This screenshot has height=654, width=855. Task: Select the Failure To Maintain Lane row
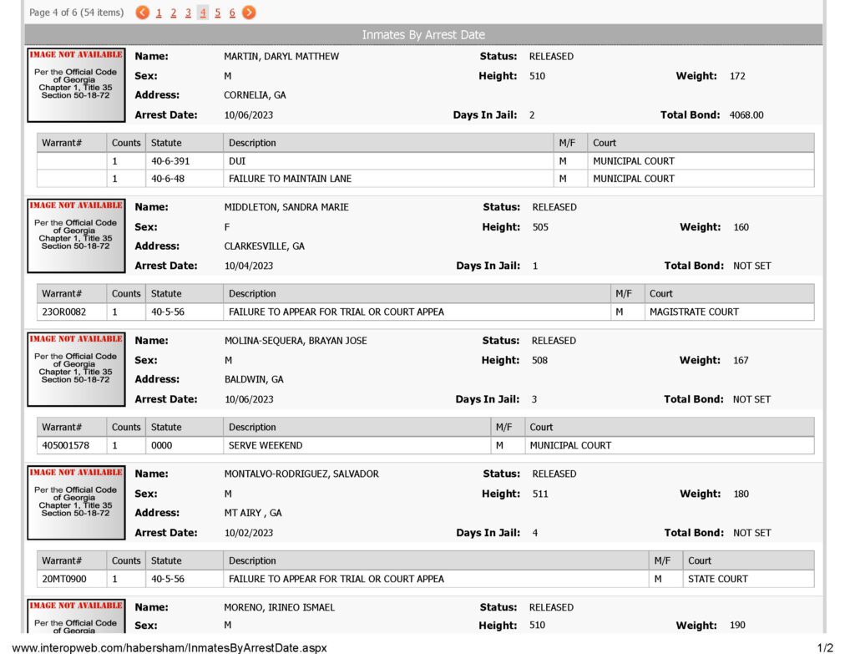[425, 179]
